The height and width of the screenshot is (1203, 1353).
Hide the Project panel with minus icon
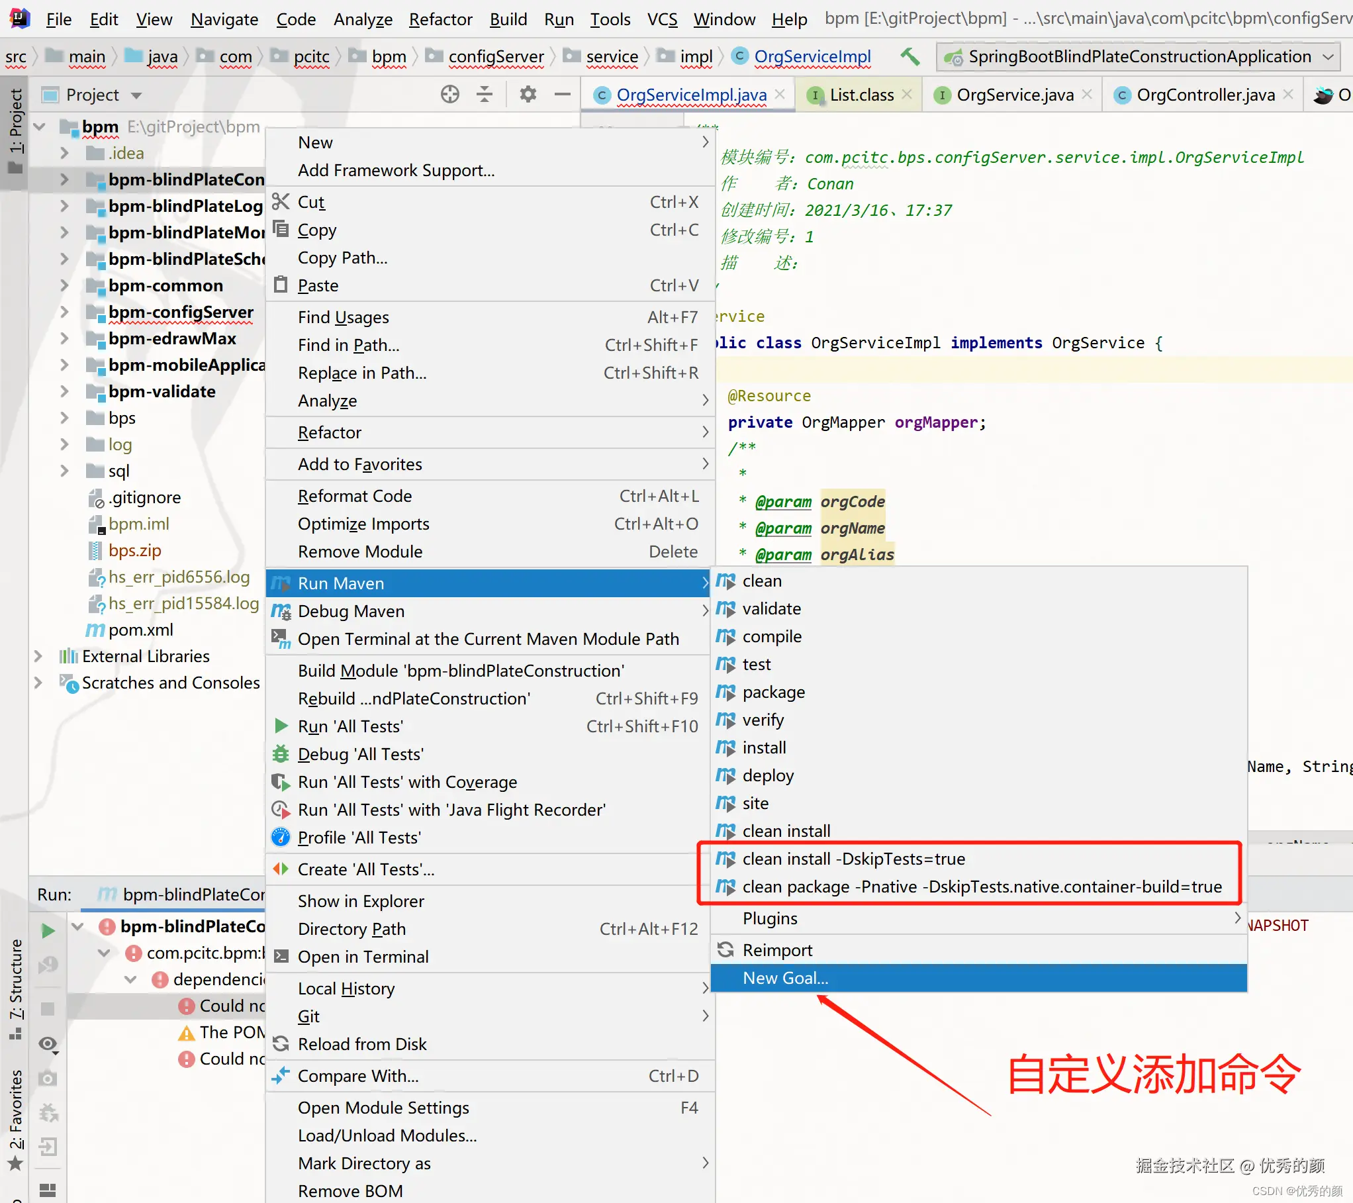point(562,95)
